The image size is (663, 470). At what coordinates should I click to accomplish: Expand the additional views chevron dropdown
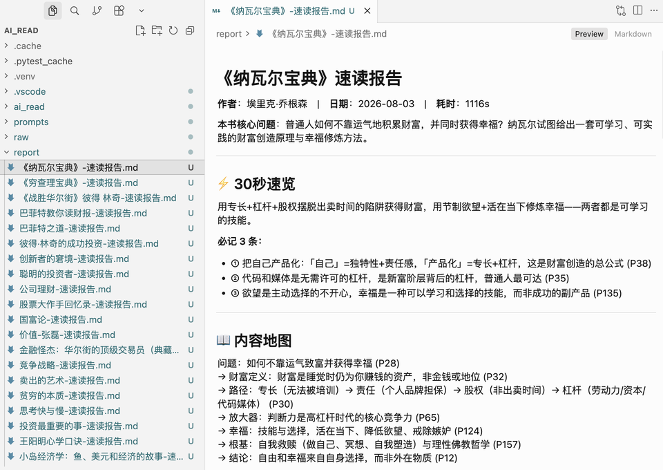tap(142, 10)
